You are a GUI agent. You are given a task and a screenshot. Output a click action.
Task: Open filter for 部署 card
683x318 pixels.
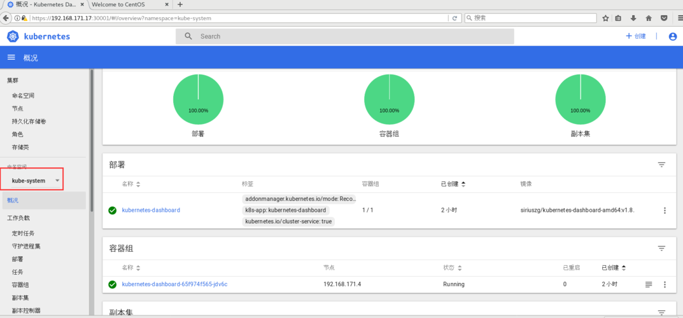[661, 165]
